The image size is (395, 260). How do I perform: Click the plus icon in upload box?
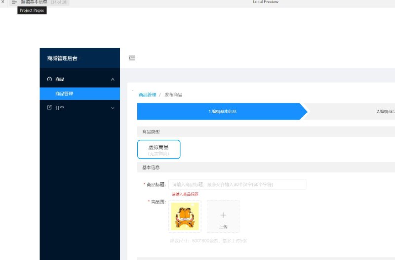[x=223, y=215]
